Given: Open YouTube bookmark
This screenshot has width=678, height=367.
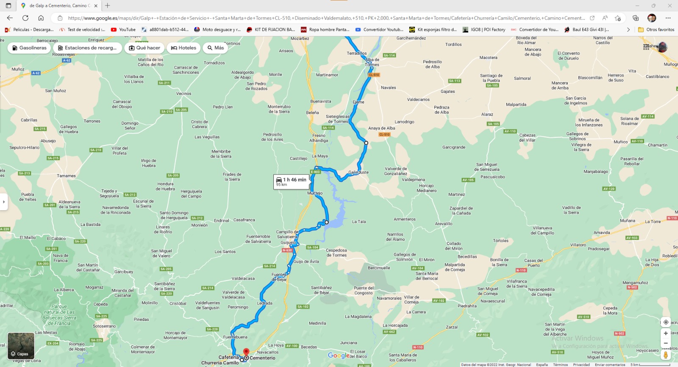Looking at the screenshot, I should click(123, 30).
